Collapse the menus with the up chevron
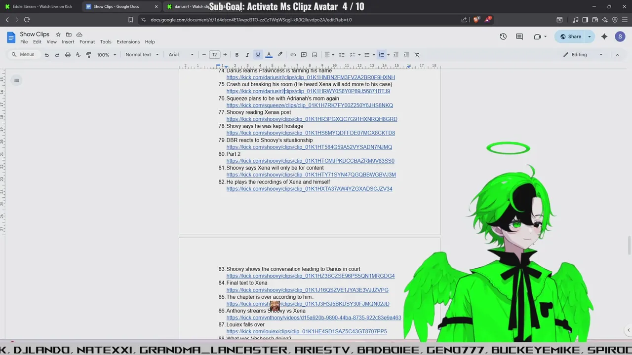The image size is (632, 355). pos(617,55)
